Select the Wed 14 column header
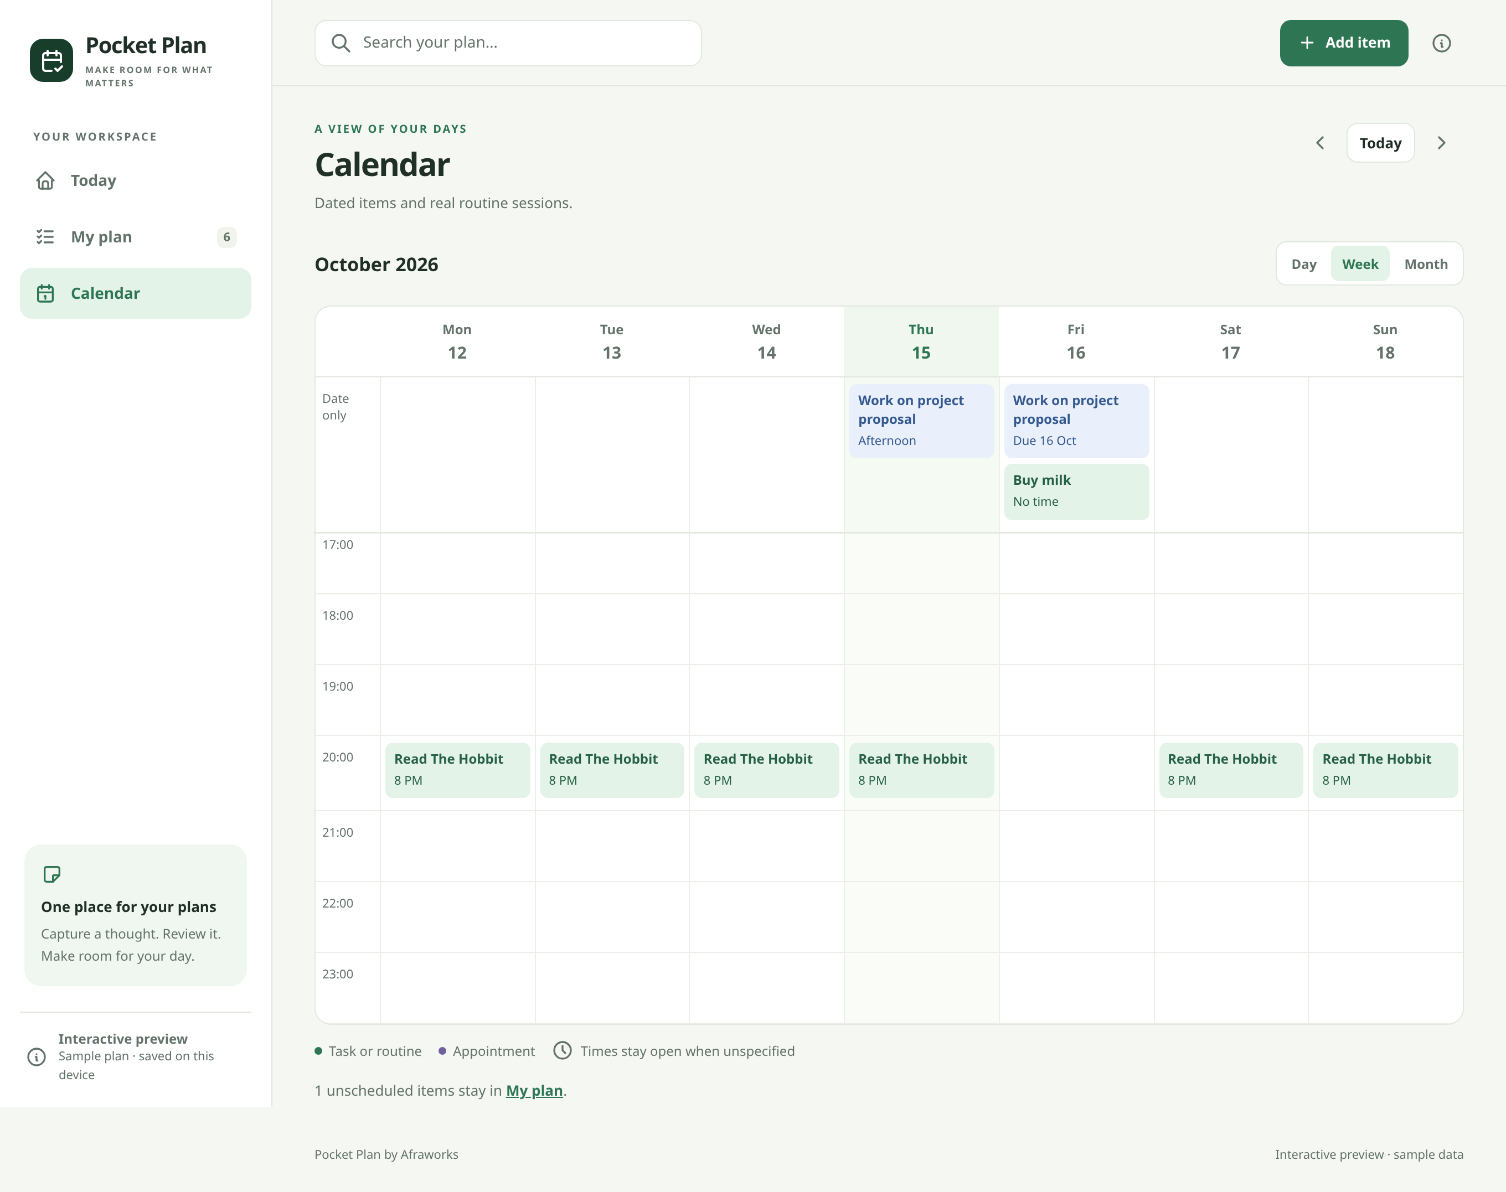1506x1192 pixels. (x=767, y=342)
